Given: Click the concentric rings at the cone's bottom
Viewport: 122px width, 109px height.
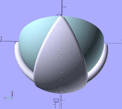Looking at the screenshot, I should tap(61, 92).
